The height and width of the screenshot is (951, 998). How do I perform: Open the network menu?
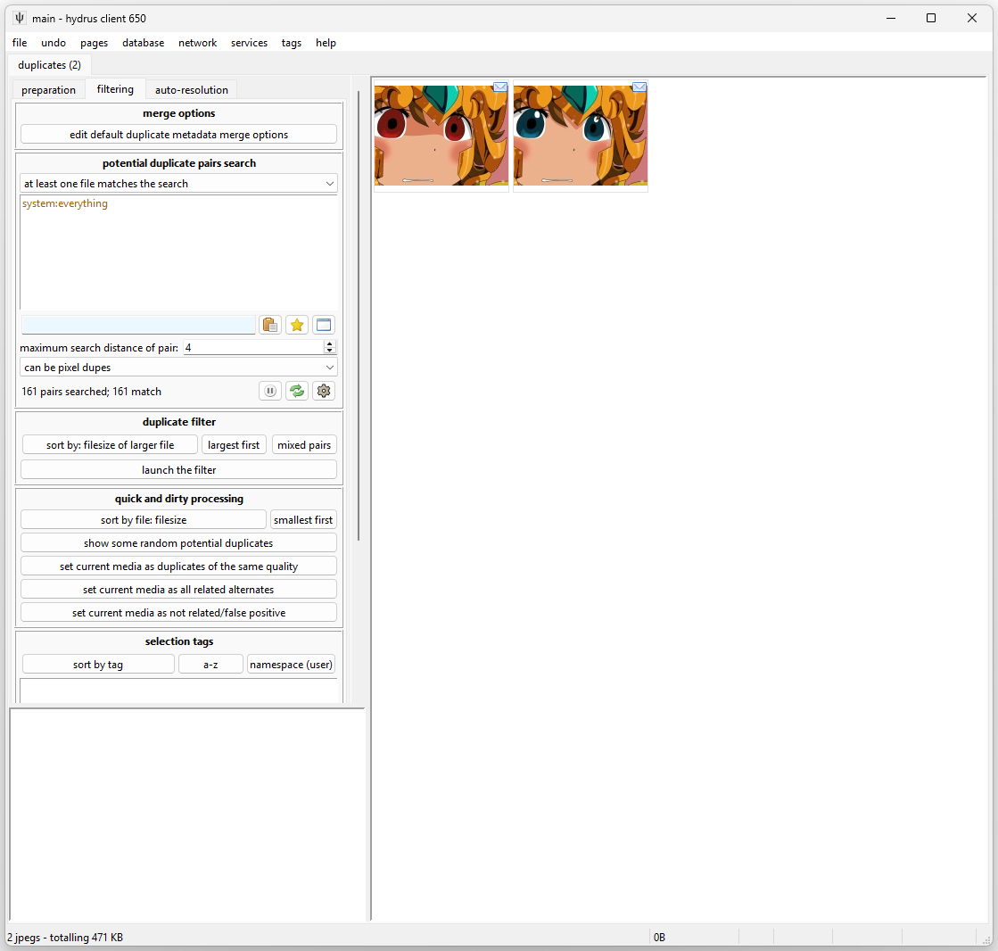197,43
